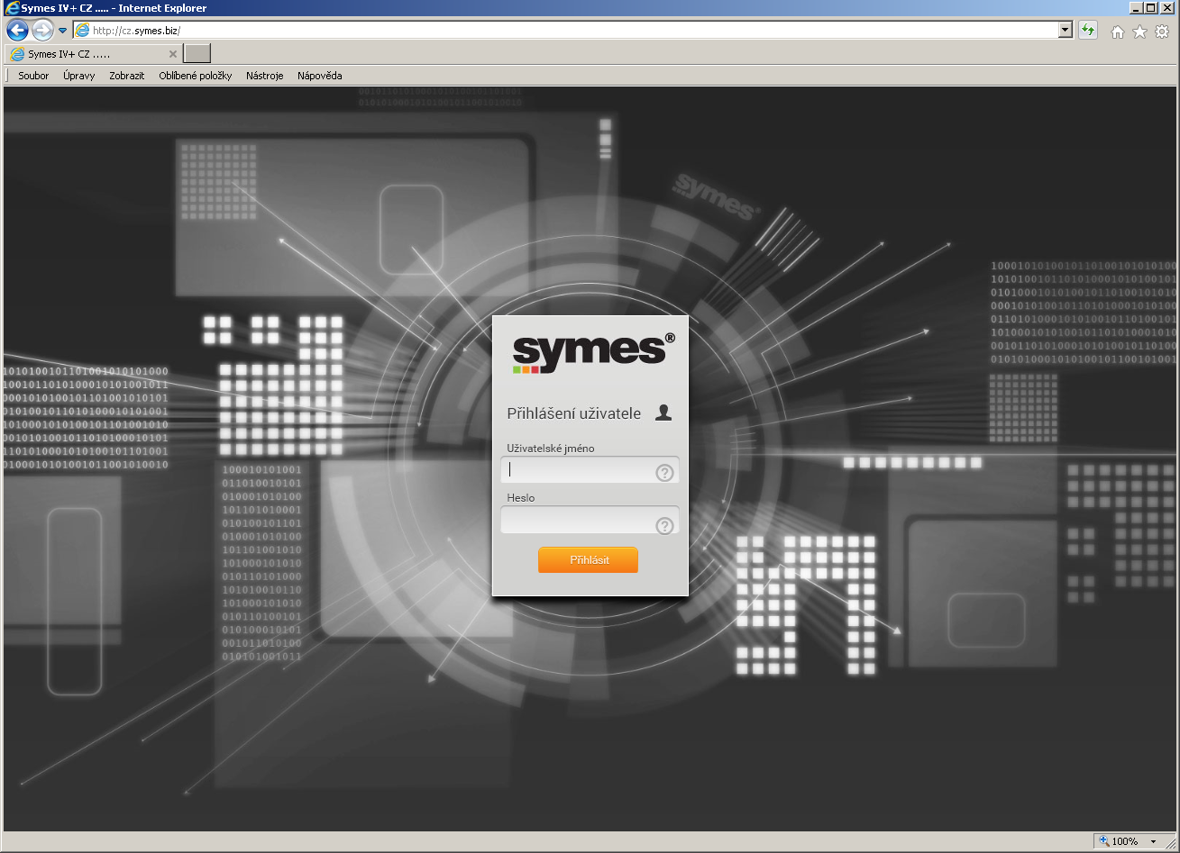Click the browser Forward arrow button

(42, 31)
